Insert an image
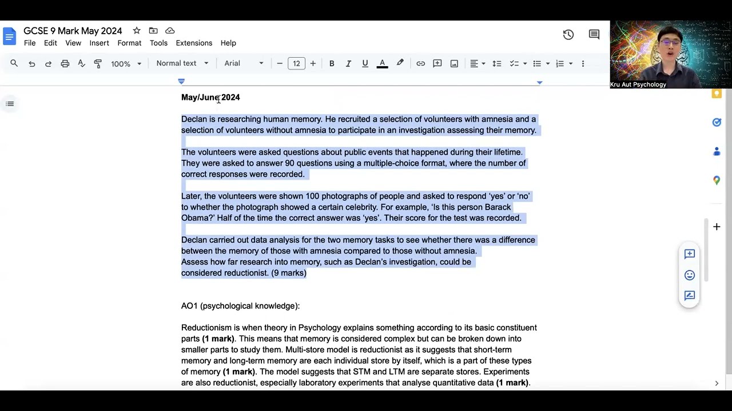This screenshot has width=732, height=411. [x=454, y=63]
